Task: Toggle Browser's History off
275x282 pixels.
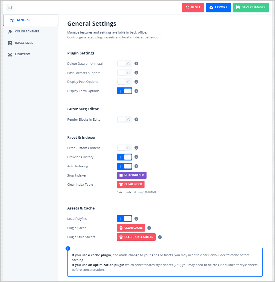Action: (124, 157)
